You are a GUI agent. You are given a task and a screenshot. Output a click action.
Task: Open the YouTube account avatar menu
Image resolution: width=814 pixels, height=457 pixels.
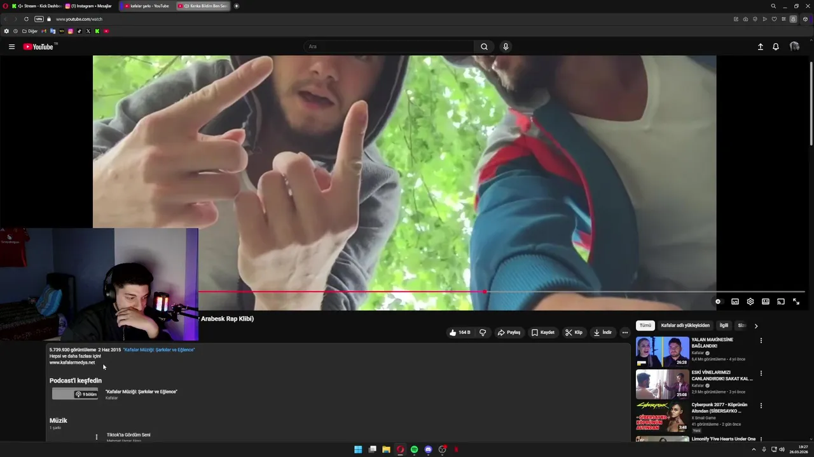pos(794,46)
